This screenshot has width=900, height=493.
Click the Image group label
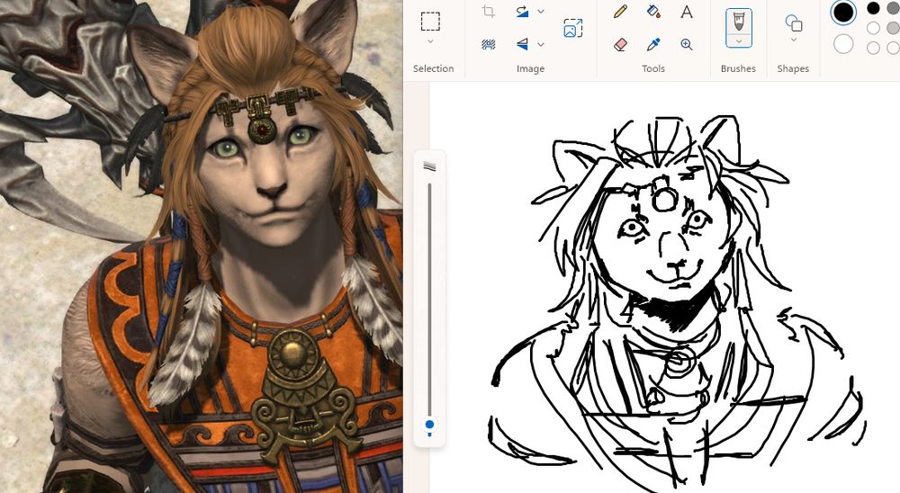(x=530, y=69)
